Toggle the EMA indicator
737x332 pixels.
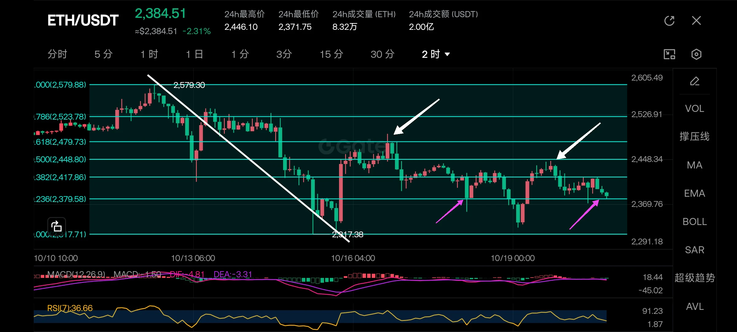[695, 193]
